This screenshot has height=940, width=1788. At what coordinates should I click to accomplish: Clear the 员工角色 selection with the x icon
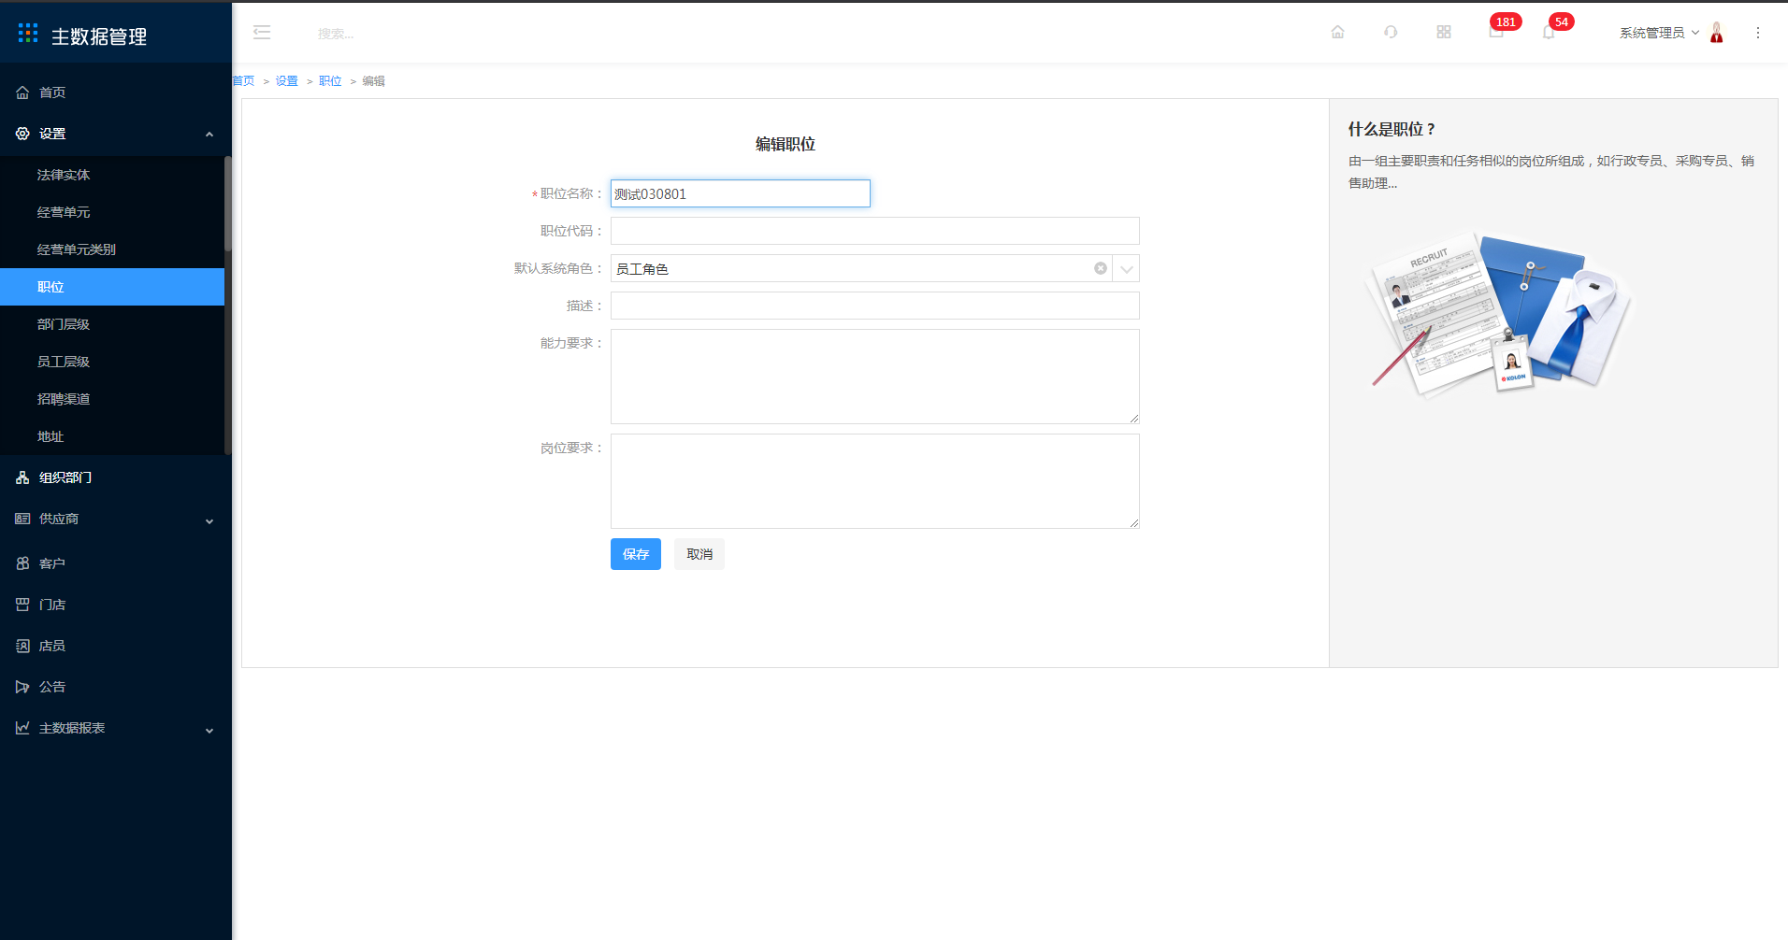(x=1101, y=268)
